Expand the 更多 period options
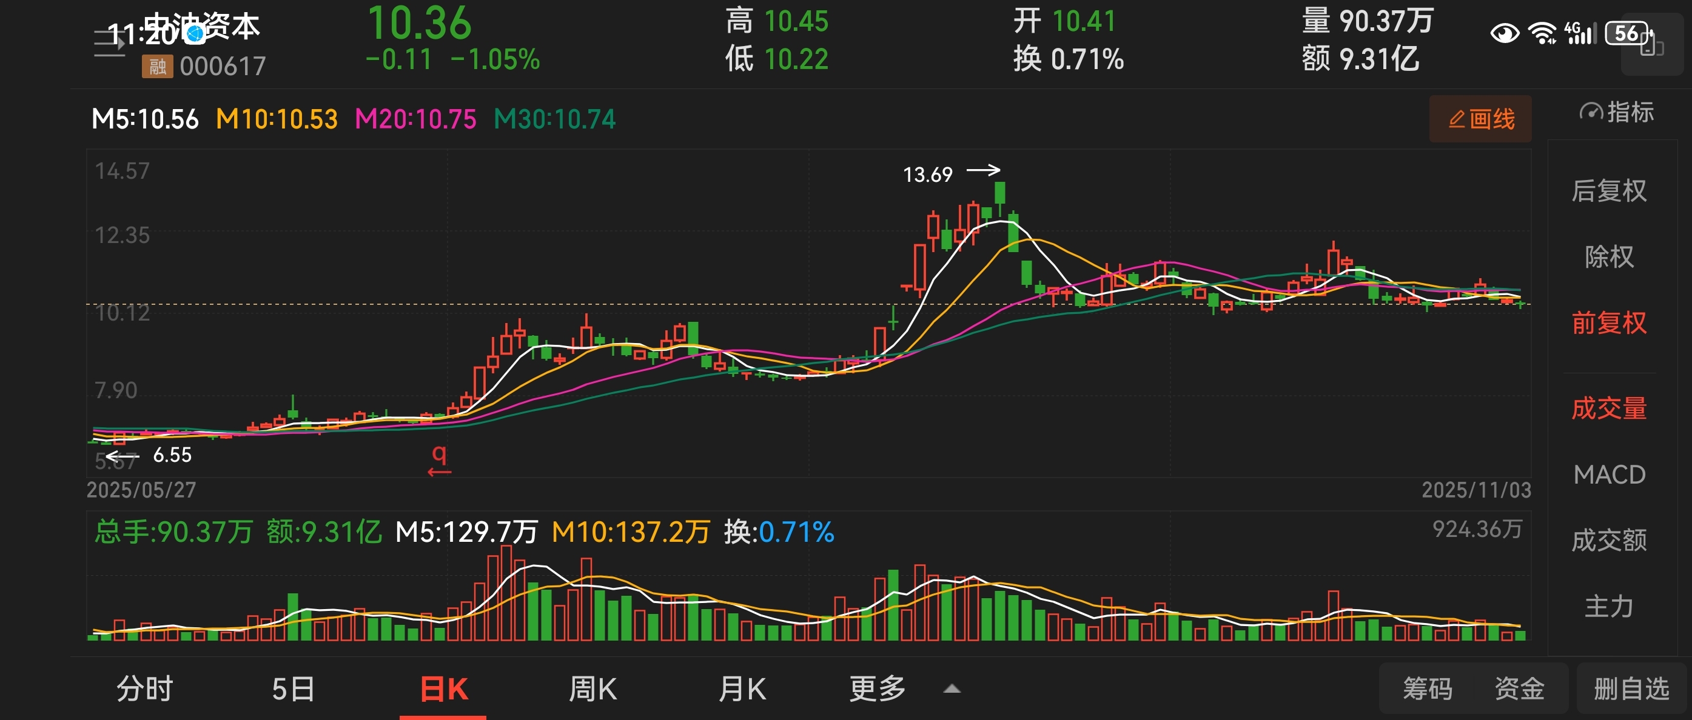This screenshot has width=1692, height=720. click(x=877, y=689)
